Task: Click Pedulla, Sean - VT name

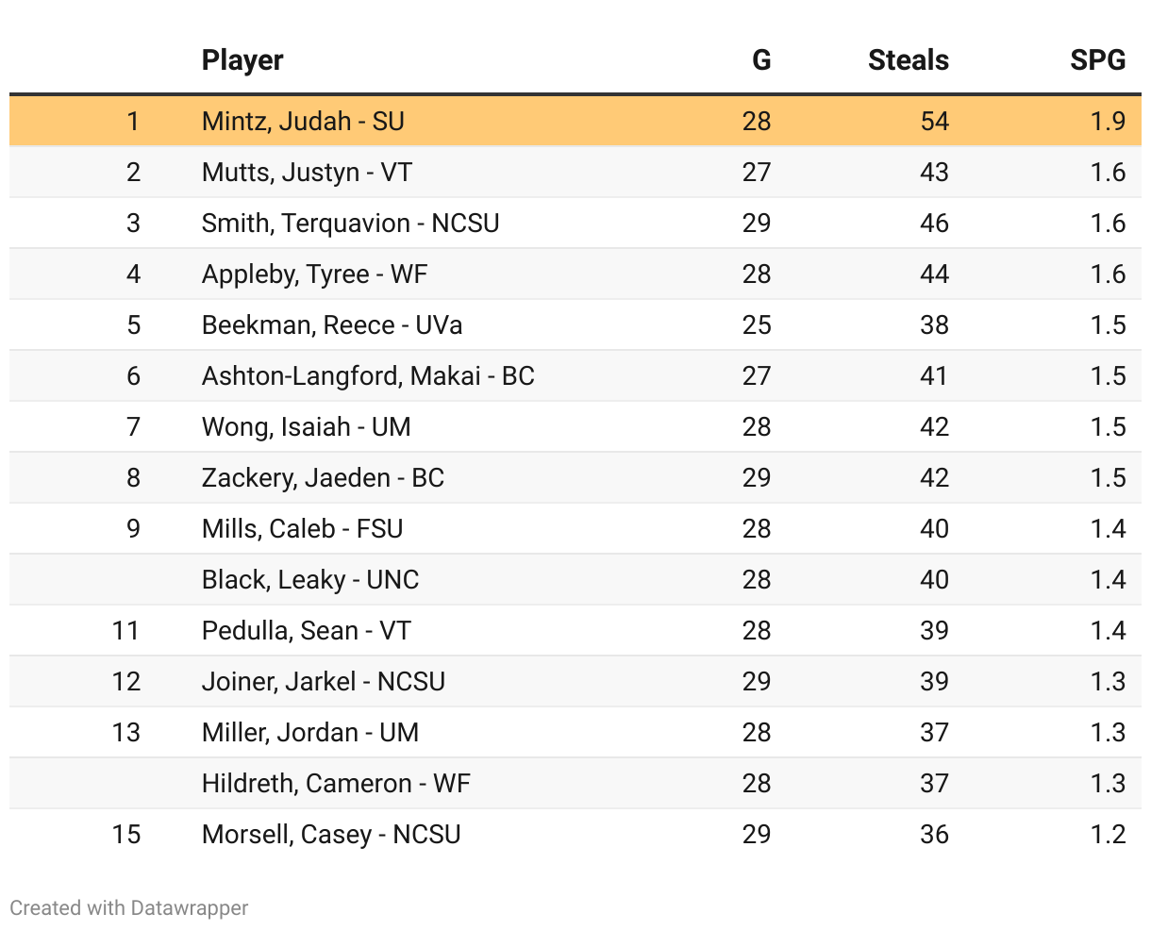Action: (x=306, y=630)
